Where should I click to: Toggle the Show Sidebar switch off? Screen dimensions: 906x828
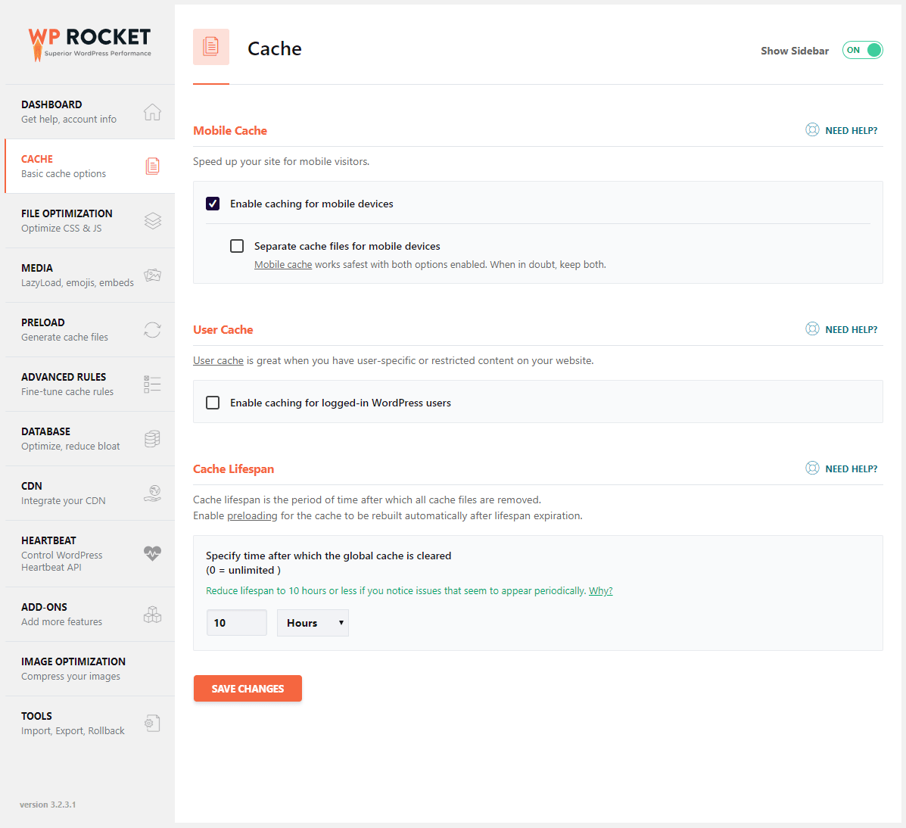click(862, 50)
